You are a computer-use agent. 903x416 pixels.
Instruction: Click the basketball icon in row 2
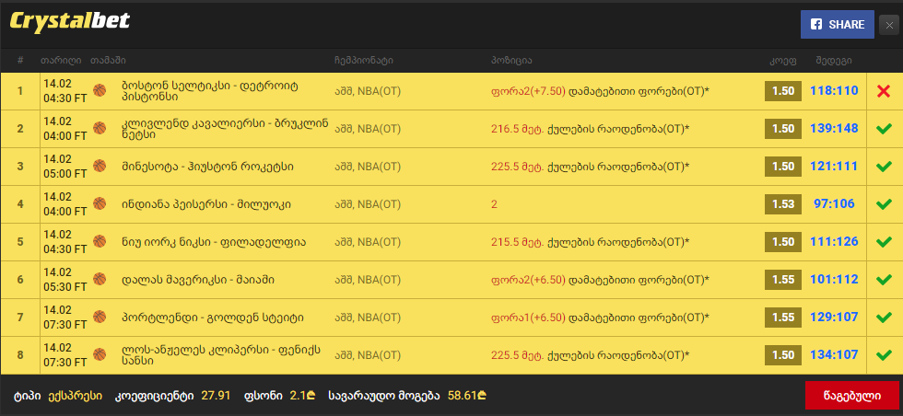coord(100,128)
